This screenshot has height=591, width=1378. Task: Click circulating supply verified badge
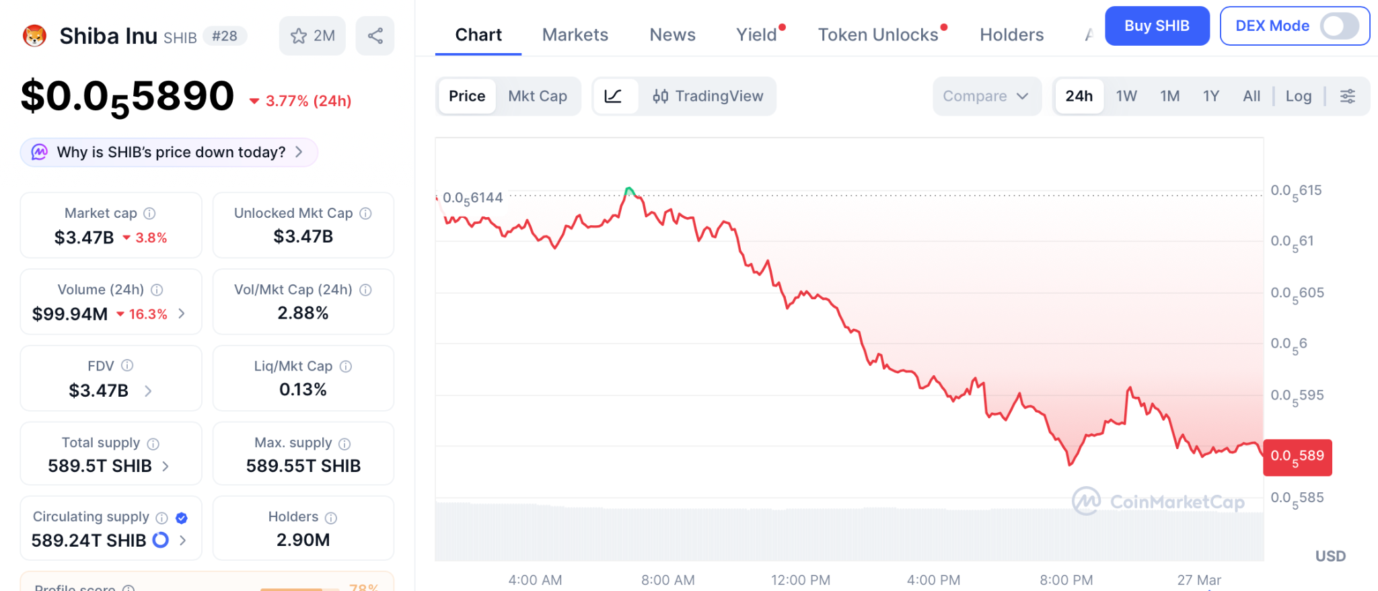(x=182, y=518)
